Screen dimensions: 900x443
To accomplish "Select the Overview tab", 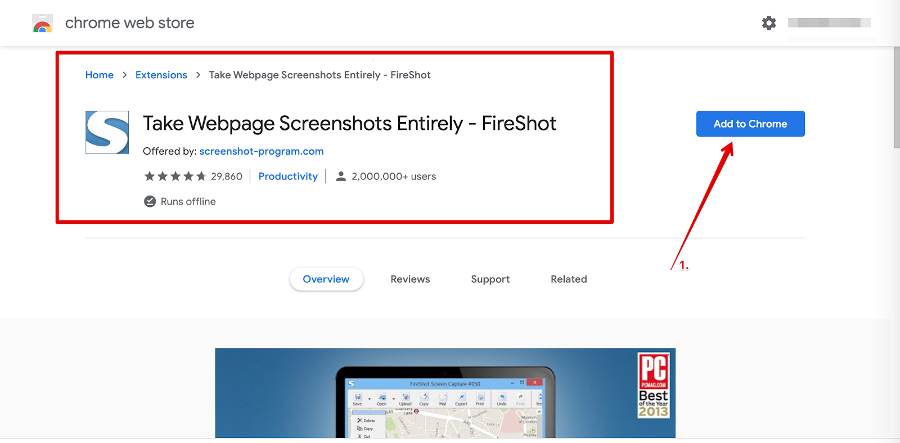I will tap(326, 279).
